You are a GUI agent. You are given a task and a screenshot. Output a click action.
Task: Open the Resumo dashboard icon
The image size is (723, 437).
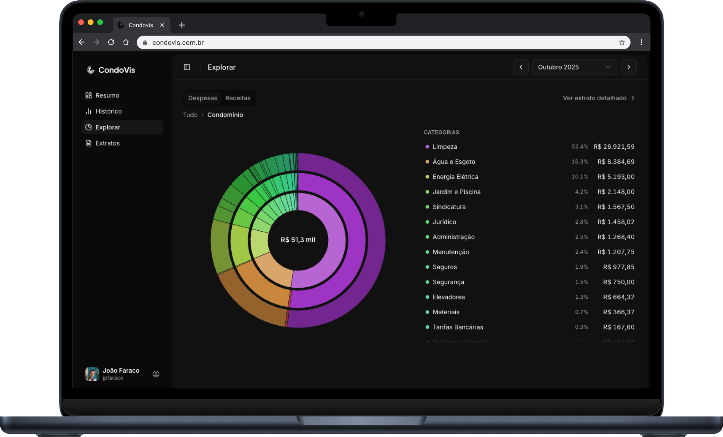tap(88, 95)
